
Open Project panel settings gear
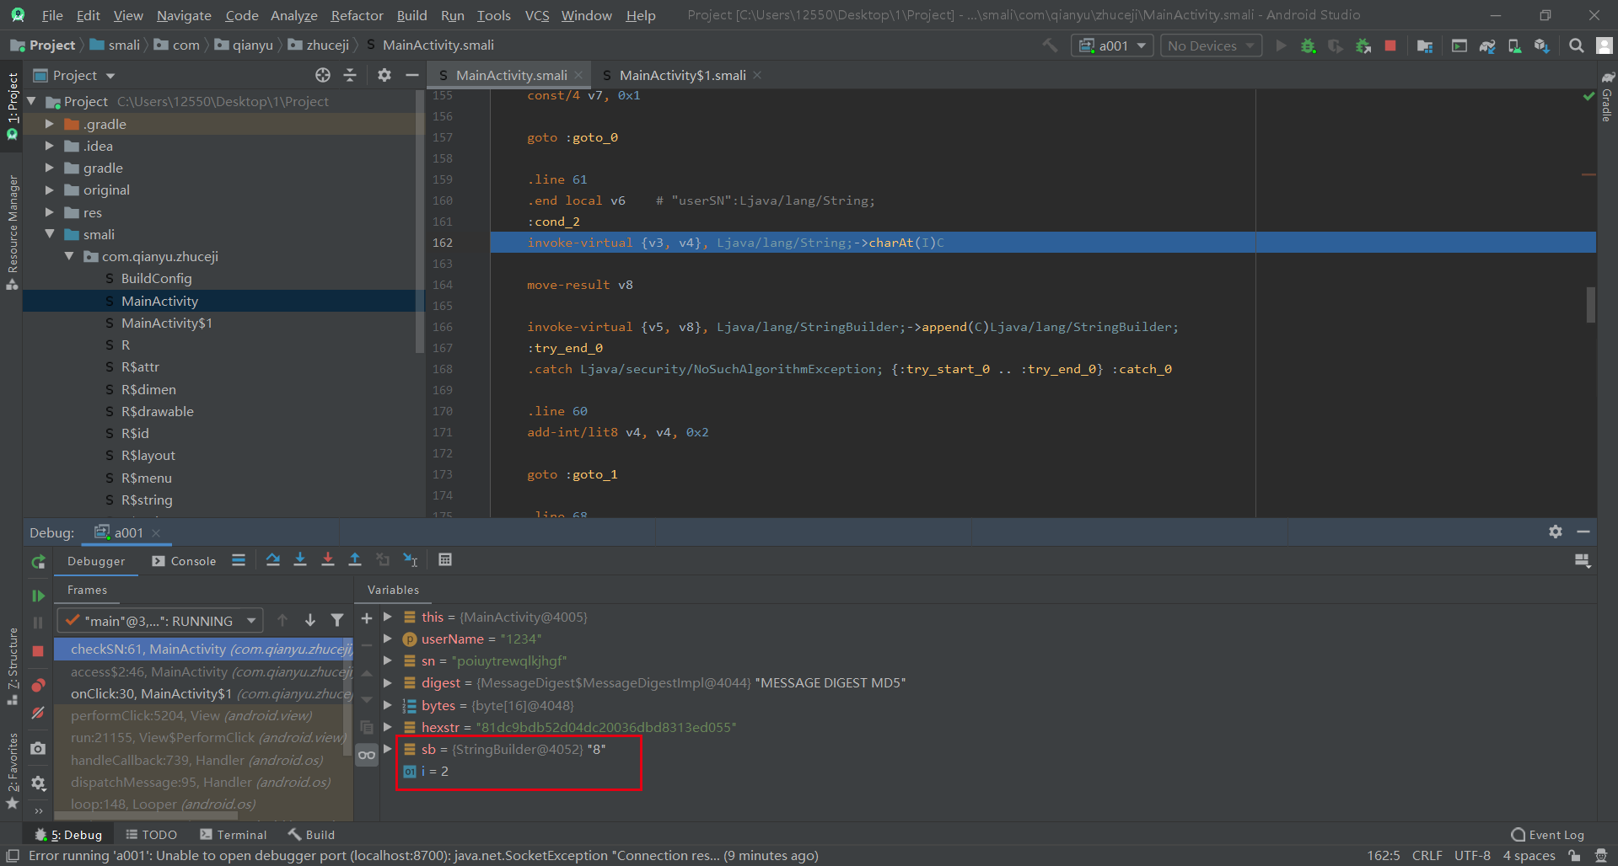pyautogui.click(x=384, y=75)
